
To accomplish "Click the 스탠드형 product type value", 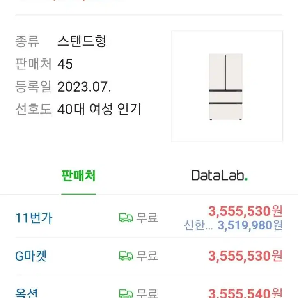I will click(82, 41).
